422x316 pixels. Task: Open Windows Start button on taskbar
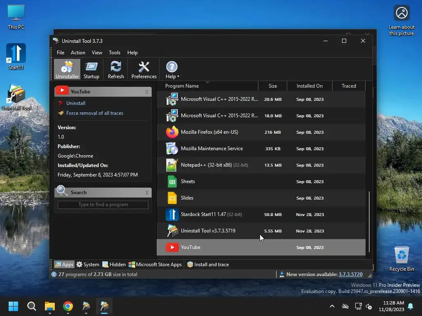[x=13, y=306]
